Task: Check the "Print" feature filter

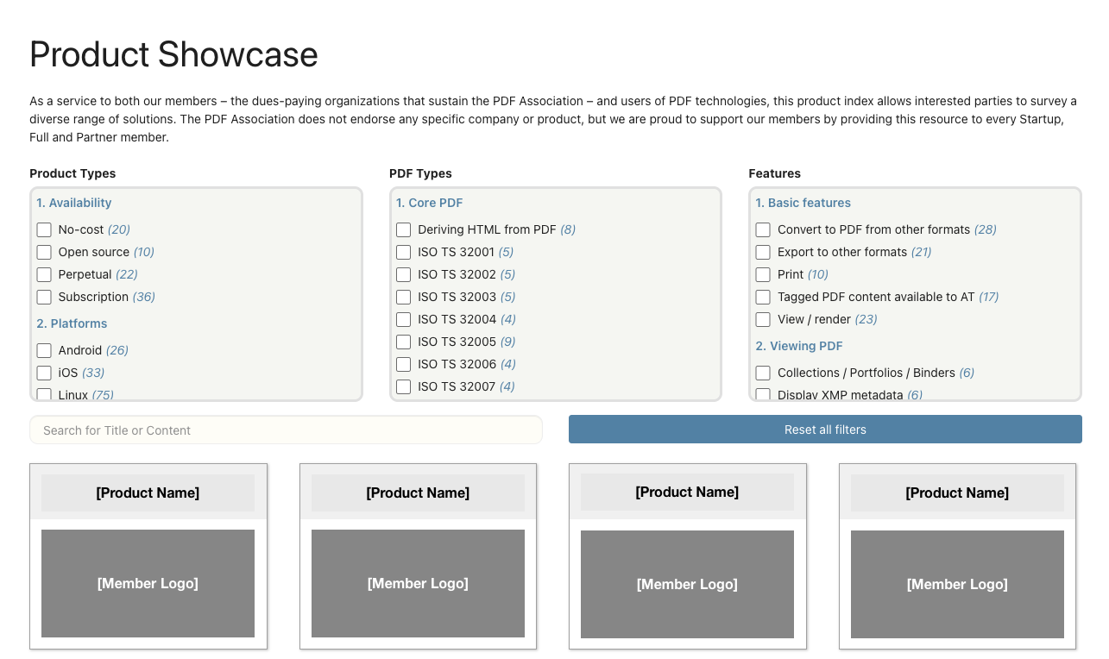Action: pyautogui.click(x=762, y=274)
